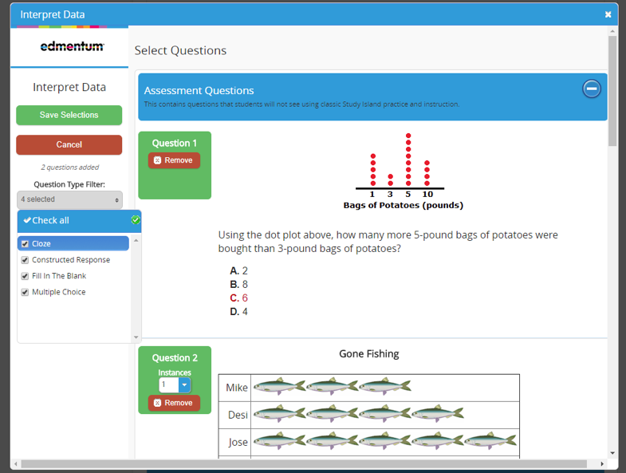Viewport: 626px width, 473px height.
Task: Click the horizontal scrollbar right arrow
Action: (602, 463)
